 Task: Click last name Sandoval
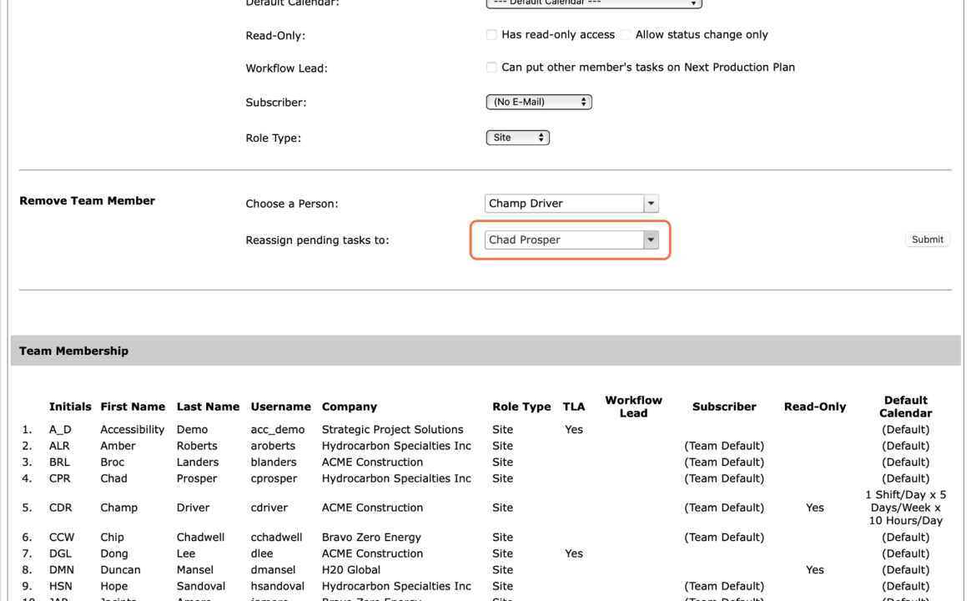point(201,586)
